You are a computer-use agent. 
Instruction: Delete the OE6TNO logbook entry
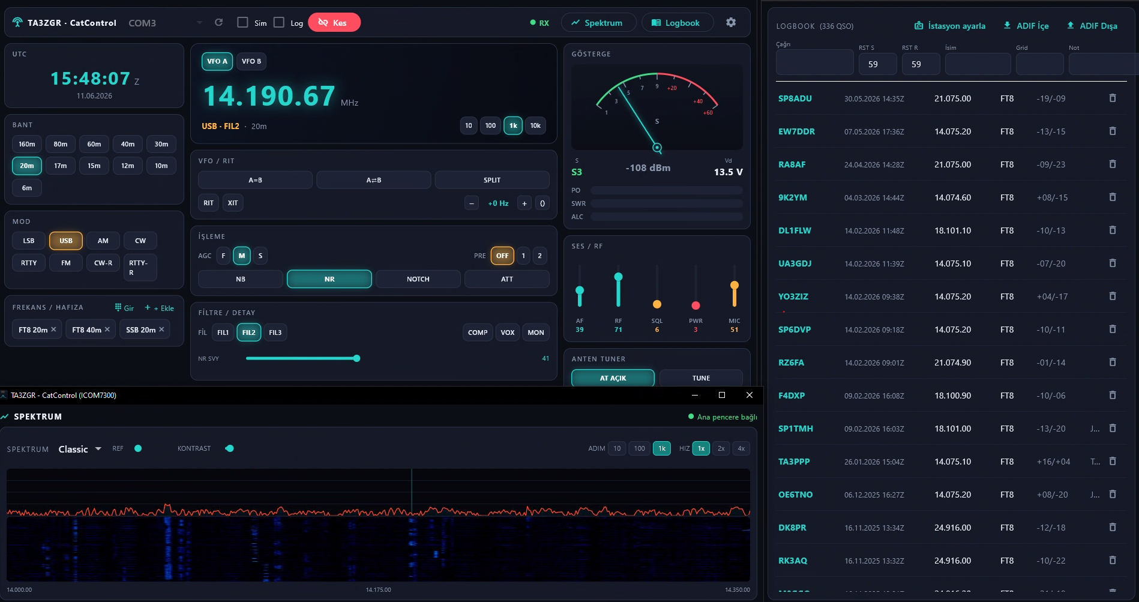(x=1113, y=494)
